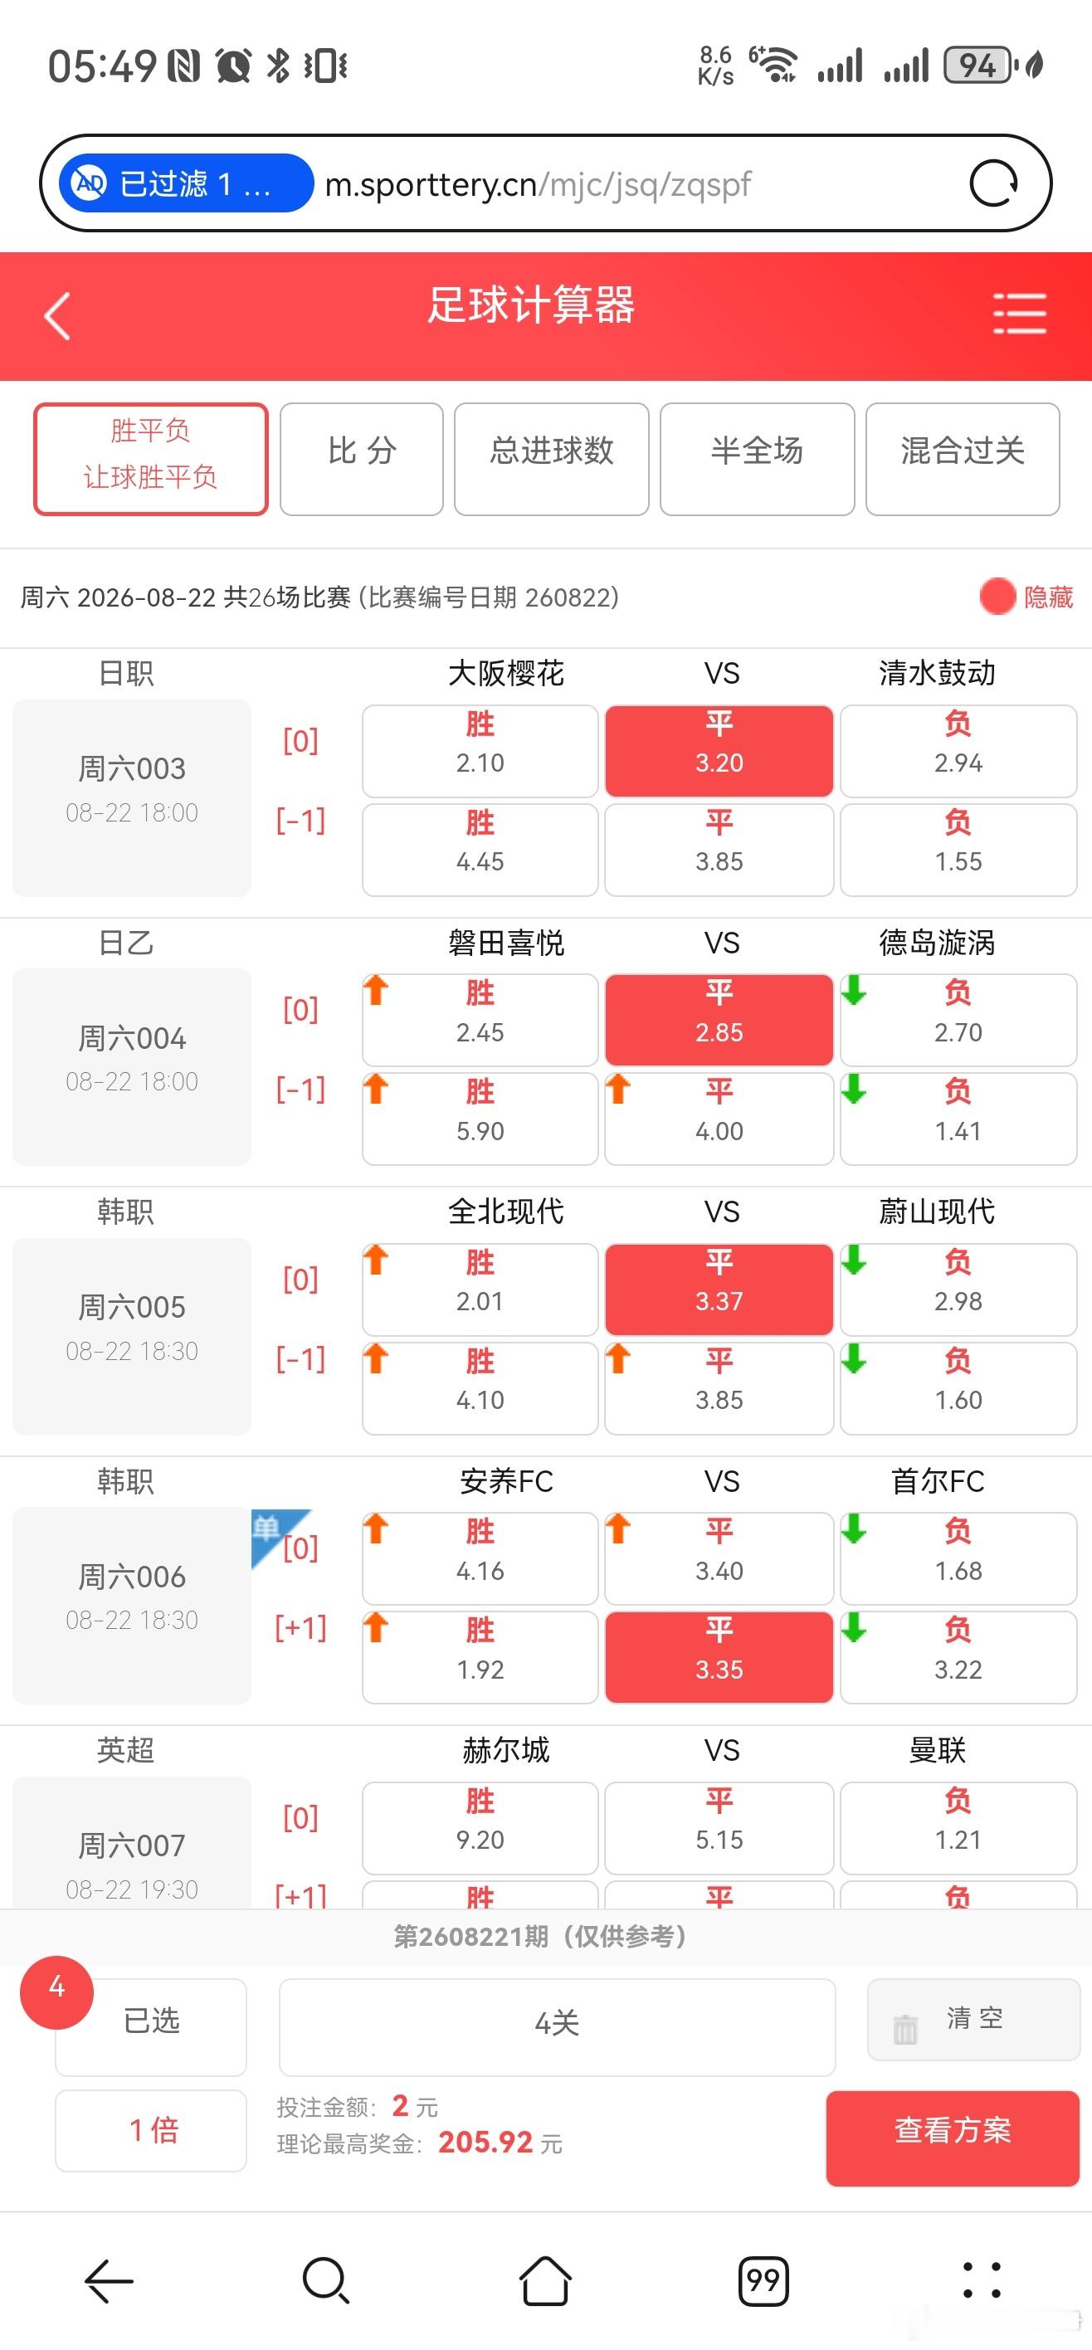1092x2350 pixels.
Task: Open the hamburger list menu icon
Action: (x=1019, y=313)
